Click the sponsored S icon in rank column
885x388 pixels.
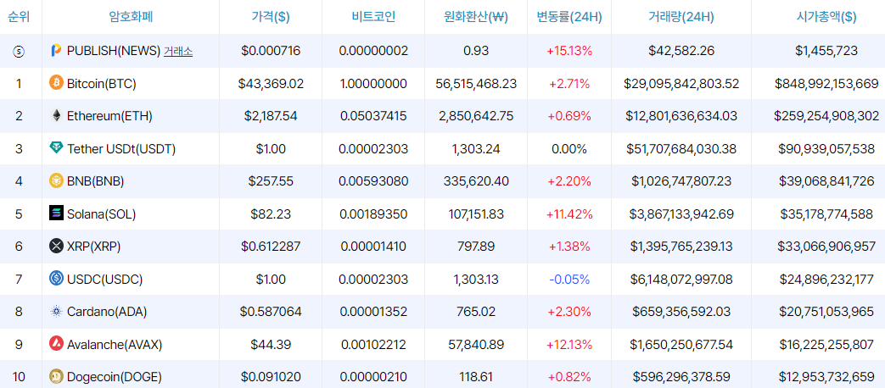[19, 51]
